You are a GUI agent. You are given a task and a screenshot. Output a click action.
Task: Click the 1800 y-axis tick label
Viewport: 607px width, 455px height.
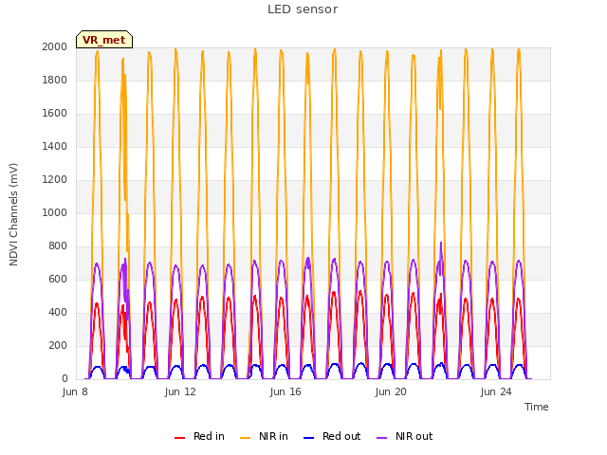click(x=55, y=80)
